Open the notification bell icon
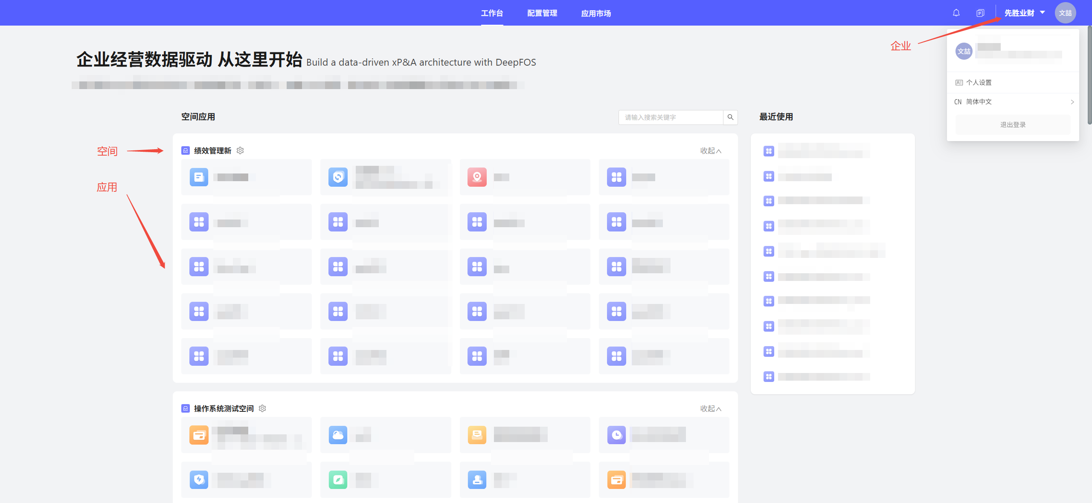 pyautogui.click(x=956, y=13)
